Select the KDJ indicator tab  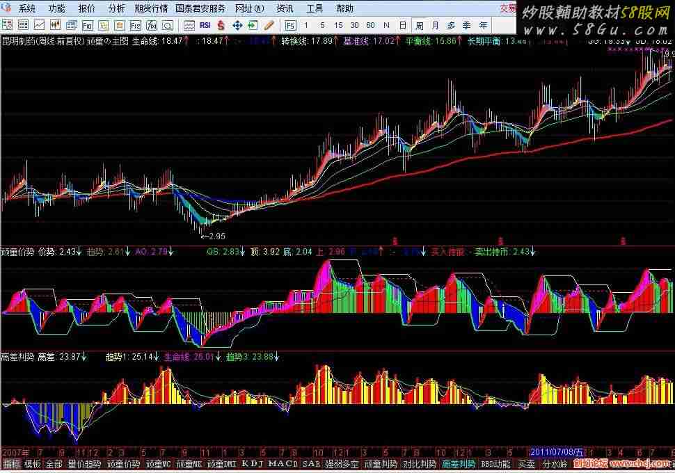252,463
